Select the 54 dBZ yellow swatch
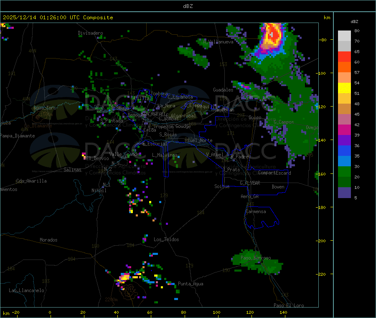376x318 pixels. pyautogui.click(x=344, y=88)
